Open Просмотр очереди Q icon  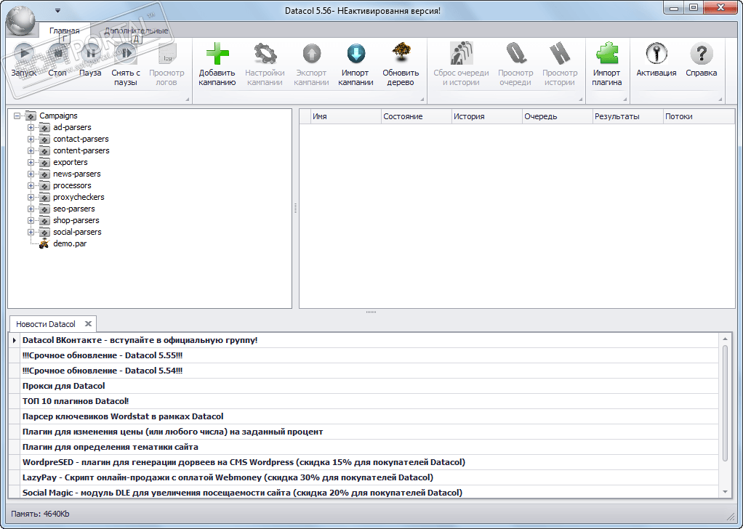click(515, 54)
